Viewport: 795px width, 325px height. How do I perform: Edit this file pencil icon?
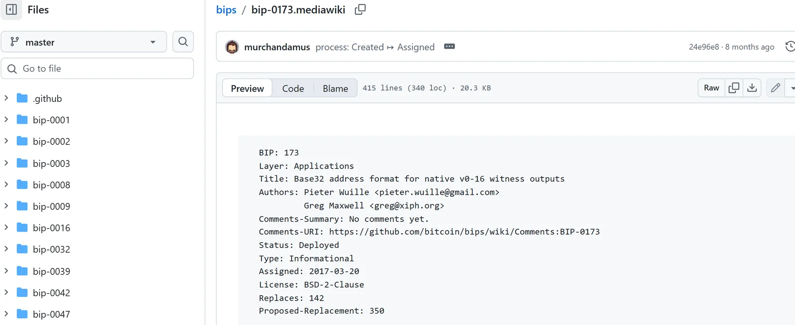[x=776, y=88]
